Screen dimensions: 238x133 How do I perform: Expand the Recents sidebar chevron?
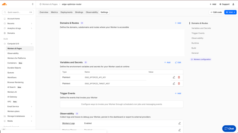click(x=31, y=23)
